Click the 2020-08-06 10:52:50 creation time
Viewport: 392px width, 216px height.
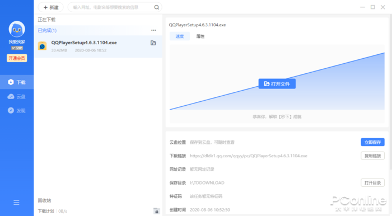[210, 210]
